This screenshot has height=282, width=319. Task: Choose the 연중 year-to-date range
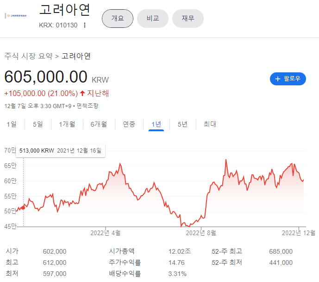click(129, 124)
